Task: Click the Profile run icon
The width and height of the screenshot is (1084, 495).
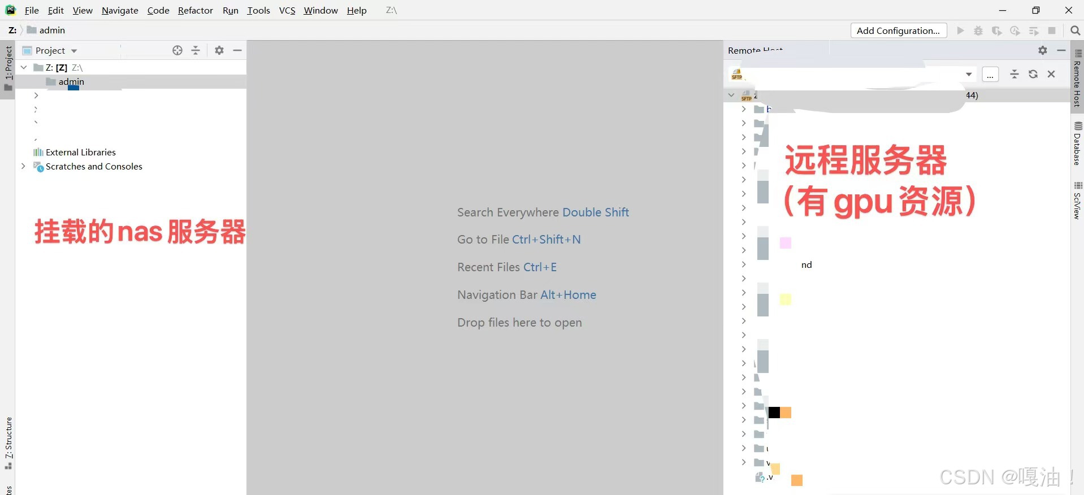Action: click(1015, 31)
